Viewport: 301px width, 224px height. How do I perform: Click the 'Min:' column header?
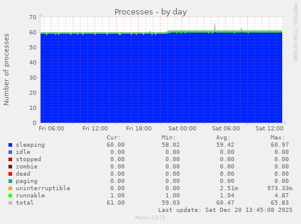[168, 138]
